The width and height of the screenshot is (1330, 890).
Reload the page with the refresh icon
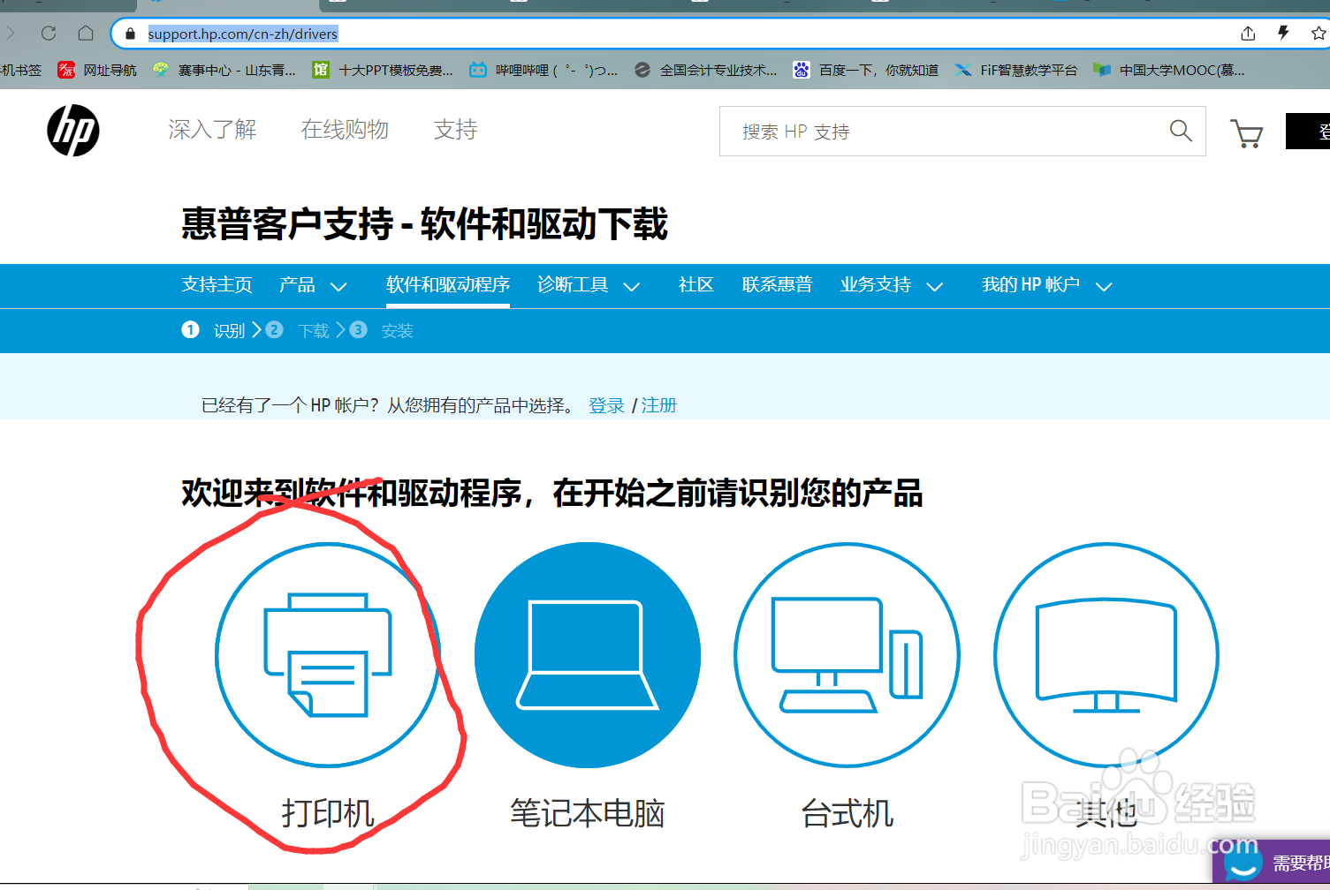point(49,34)
